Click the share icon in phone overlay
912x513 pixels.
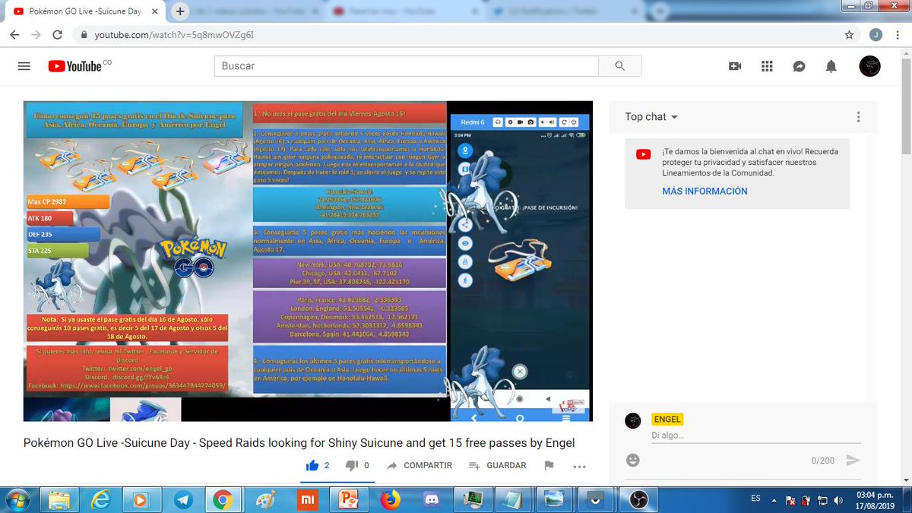(464, 223)
